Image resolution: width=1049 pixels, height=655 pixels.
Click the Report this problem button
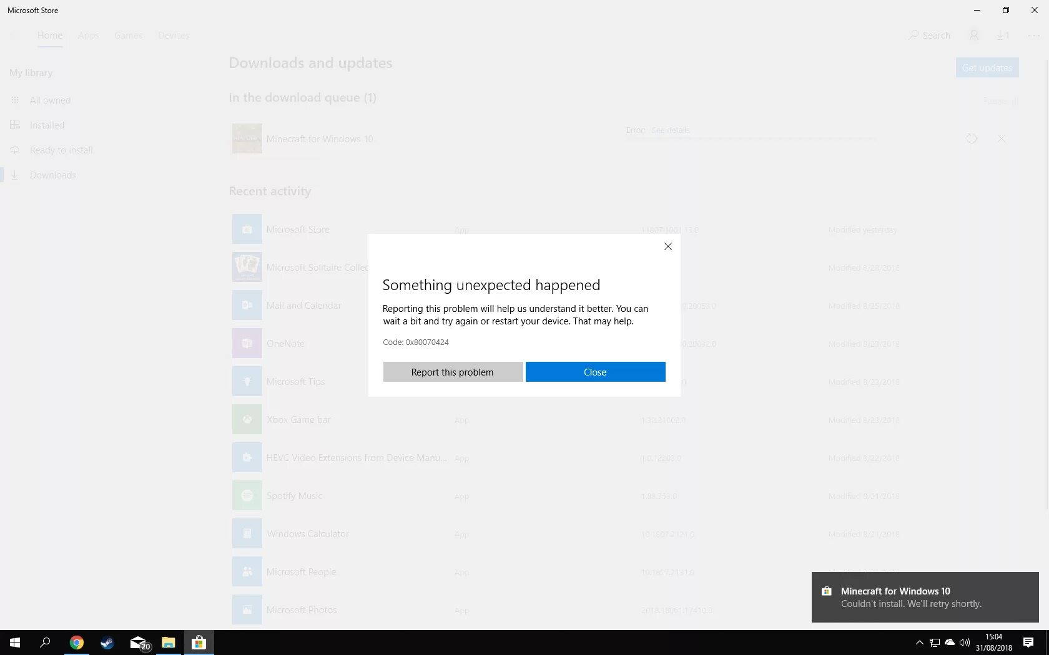pyautogui.click(x=453, y=372)
